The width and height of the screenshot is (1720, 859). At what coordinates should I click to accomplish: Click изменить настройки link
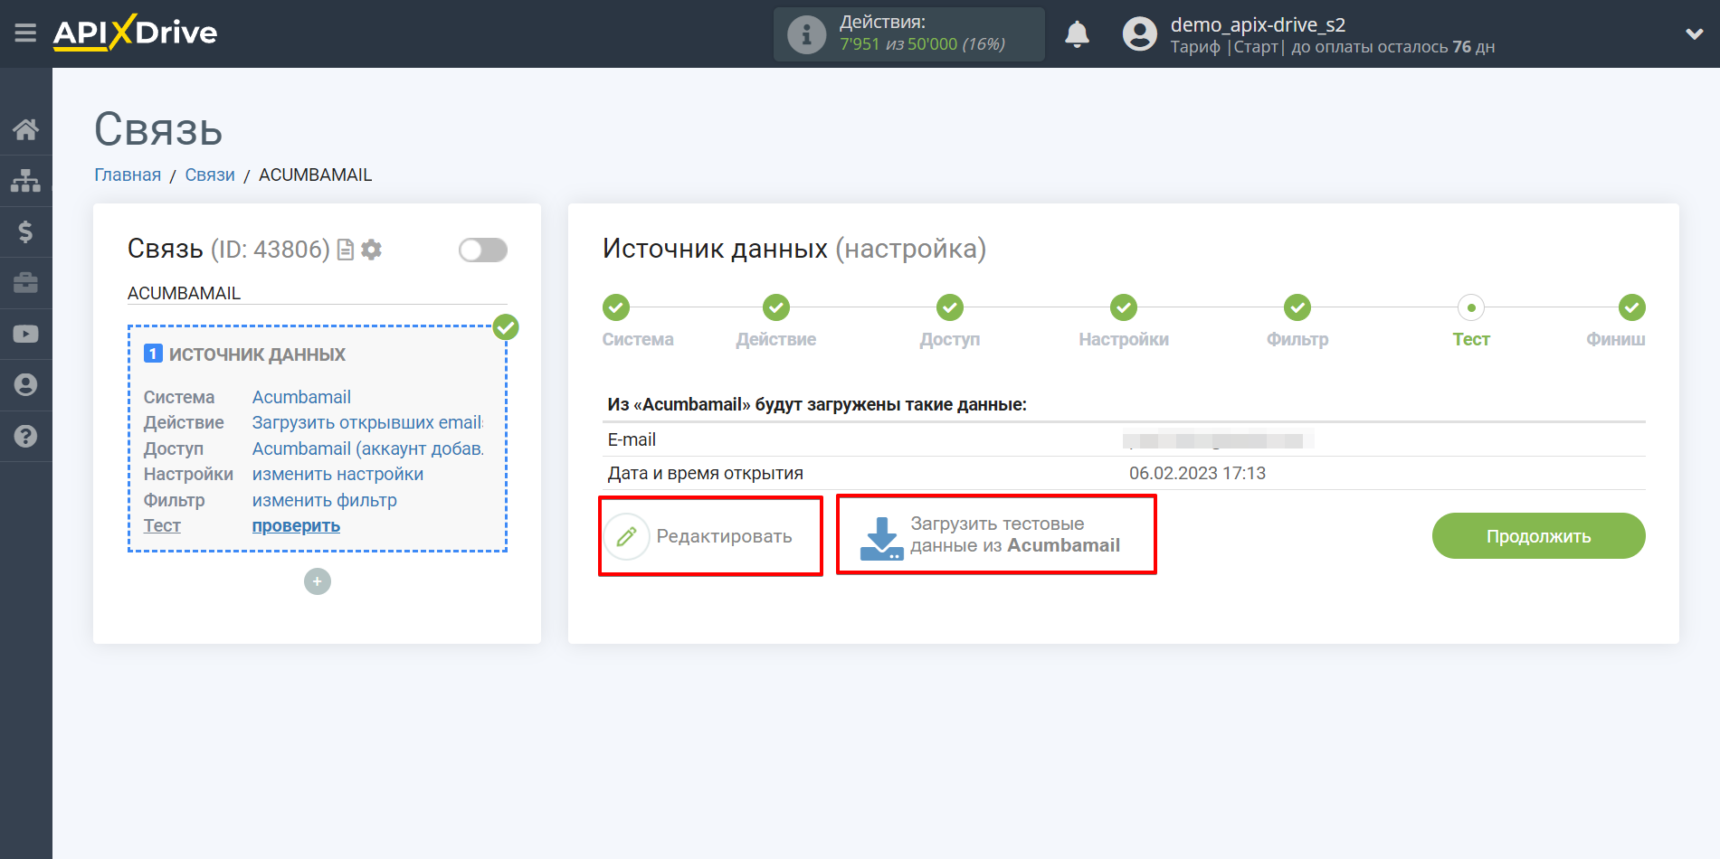point(337,474)
